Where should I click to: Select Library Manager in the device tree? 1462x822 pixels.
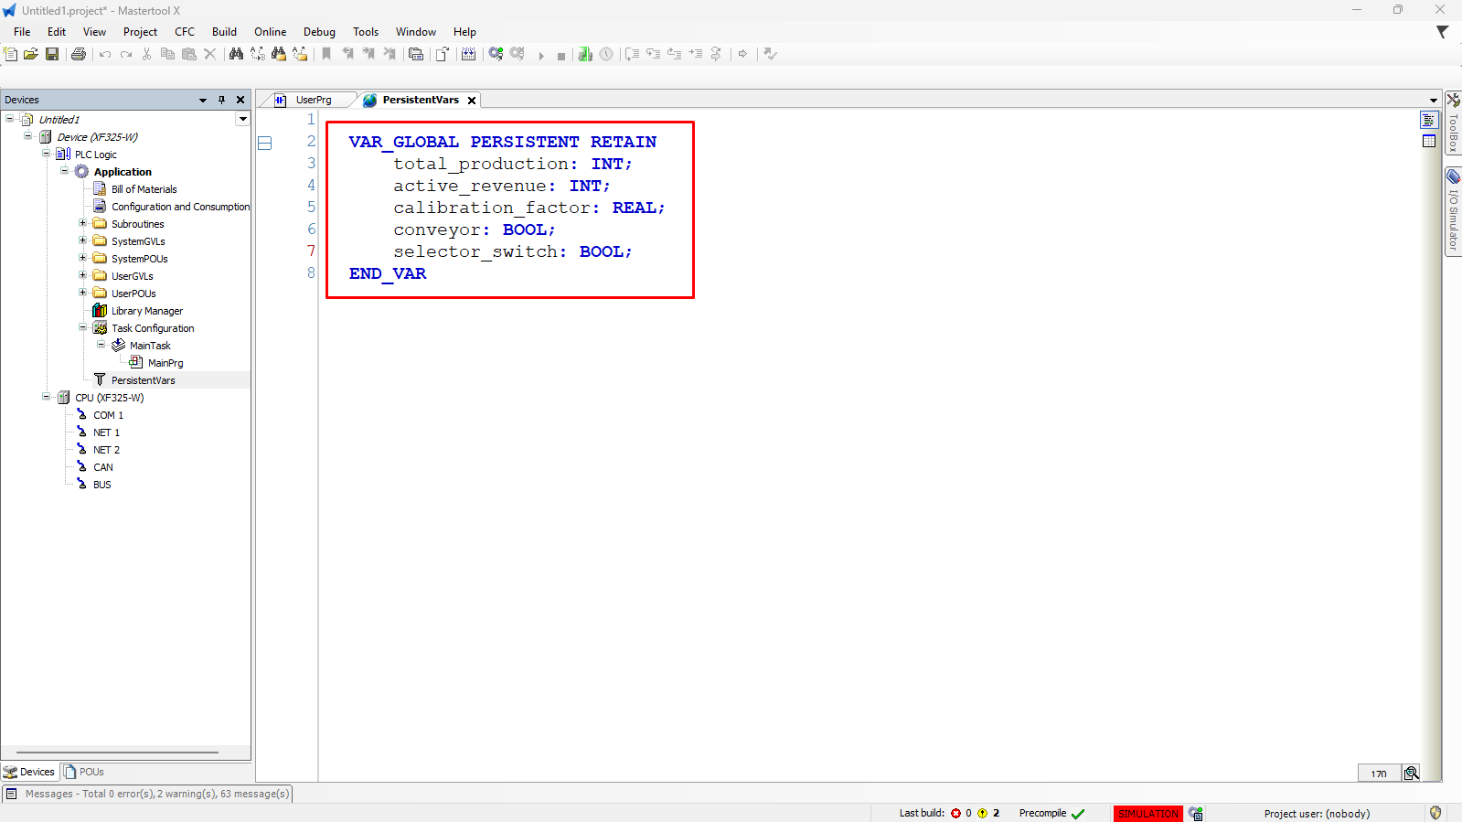[146, 311]
